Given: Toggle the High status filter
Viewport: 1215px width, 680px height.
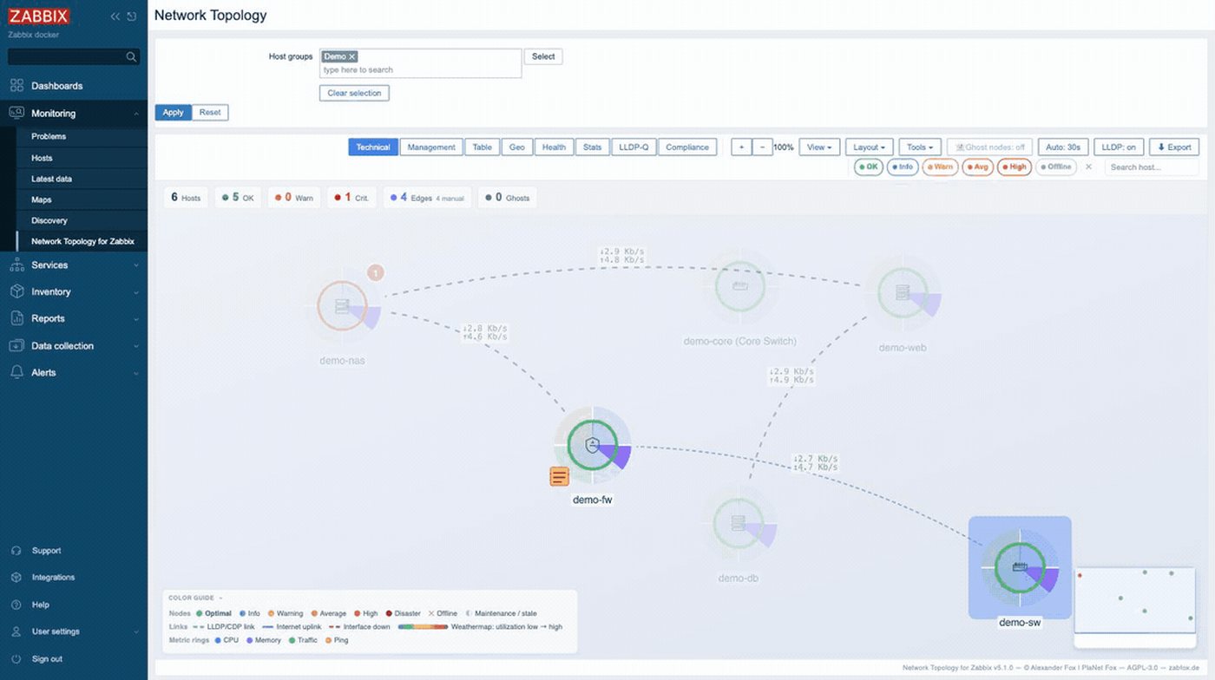Looking at the screenshot, I should click(x=1015, y=167).
